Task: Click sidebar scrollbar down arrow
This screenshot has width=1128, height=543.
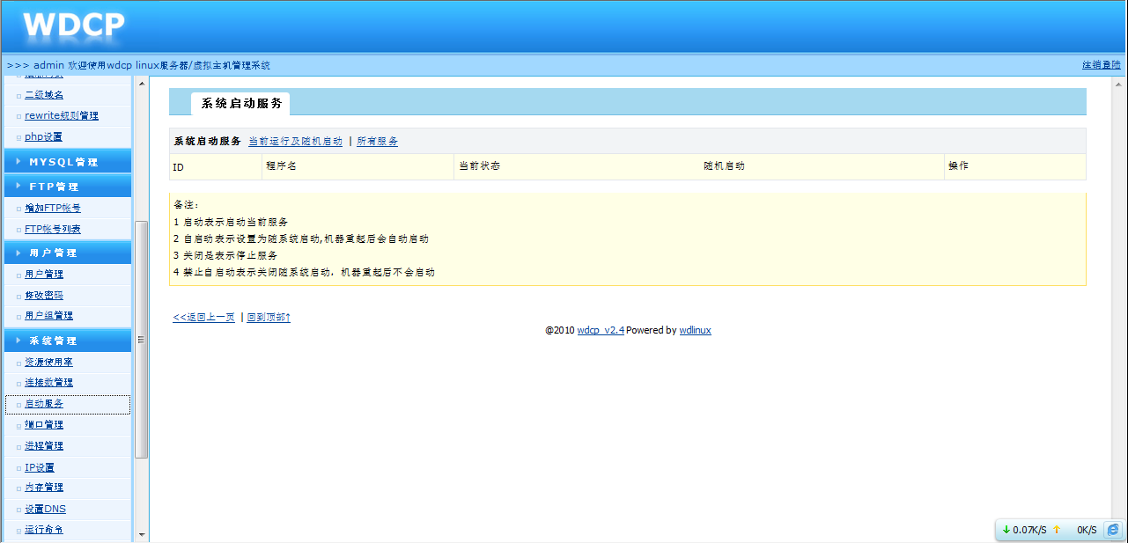Action: coord(142,534)
